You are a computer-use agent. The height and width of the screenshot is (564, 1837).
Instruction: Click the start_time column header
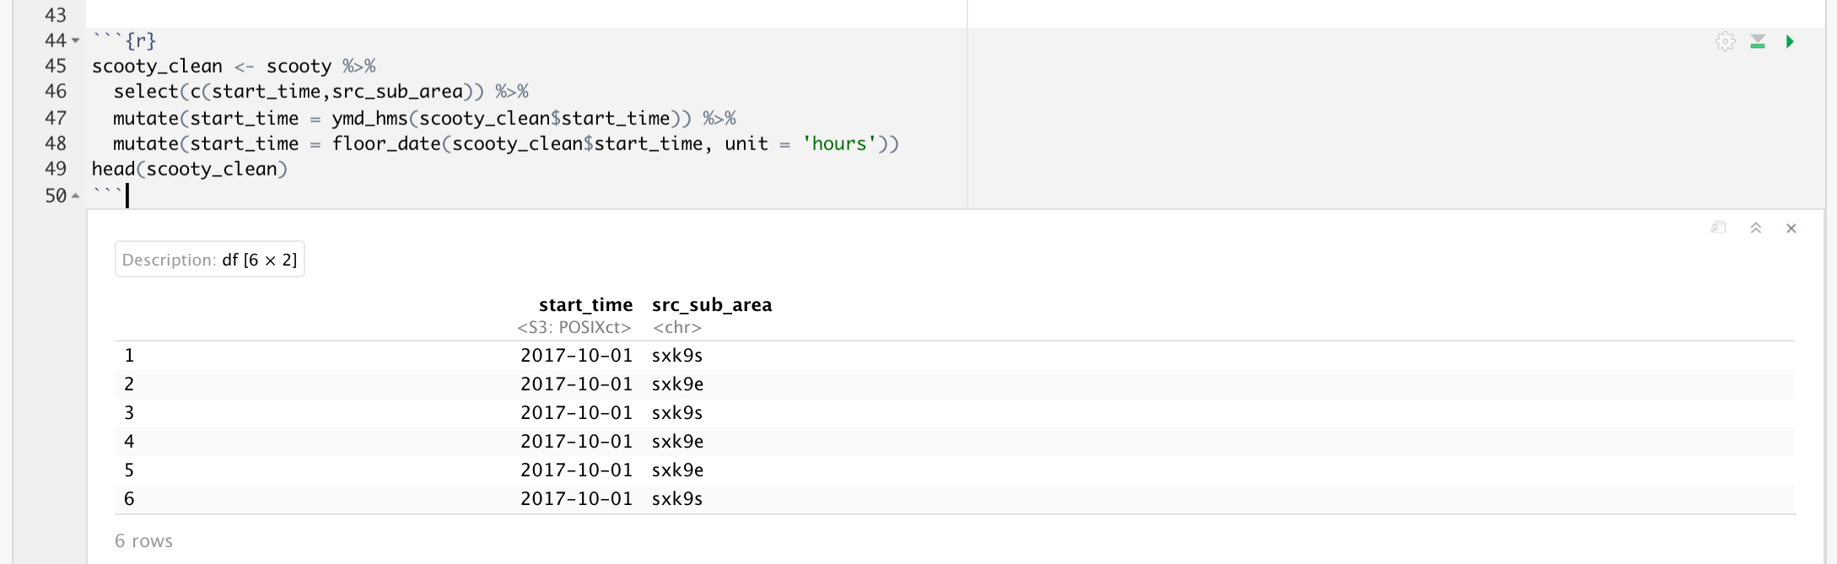pyautogui.click(x=587, y=304)
